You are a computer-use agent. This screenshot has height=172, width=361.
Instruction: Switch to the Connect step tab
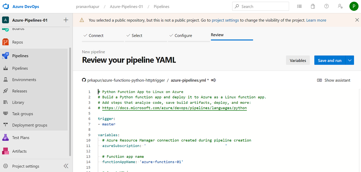tap(96, 36)
